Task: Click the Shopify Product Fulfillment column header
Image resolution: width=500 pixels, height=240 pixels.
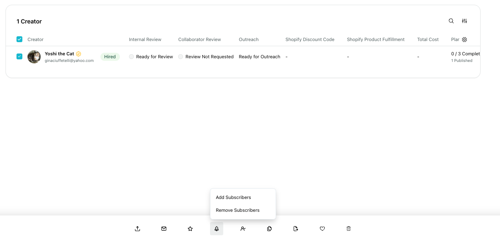Action: click(x=376, y=40)
